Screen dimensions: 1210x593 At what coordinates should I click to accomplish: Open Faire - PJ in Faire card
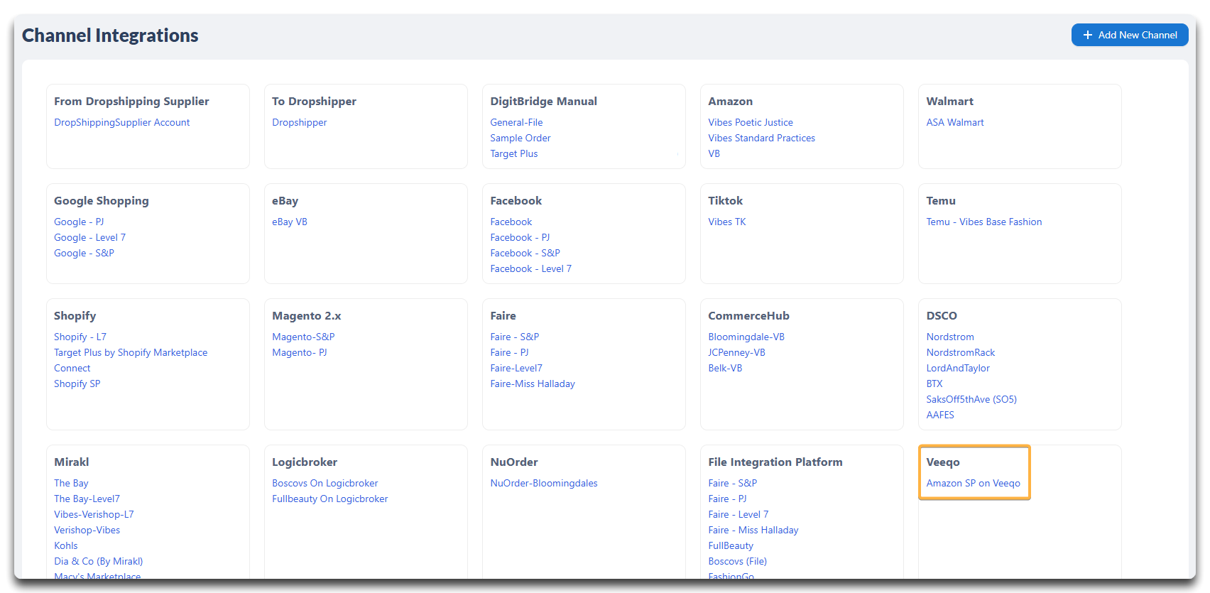coord(509,352)
